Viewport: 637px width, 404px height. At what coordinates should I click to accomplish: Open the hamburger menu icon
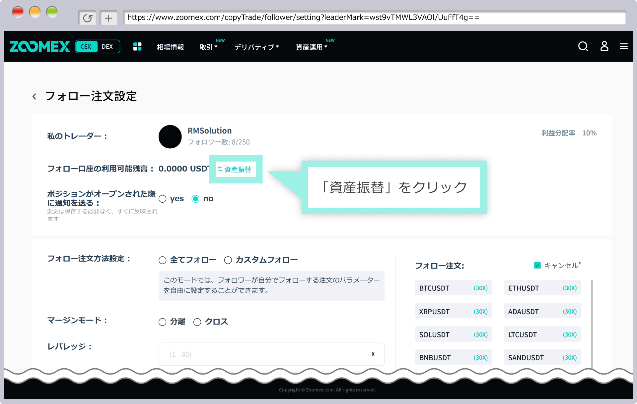click(x=624, y=46)
